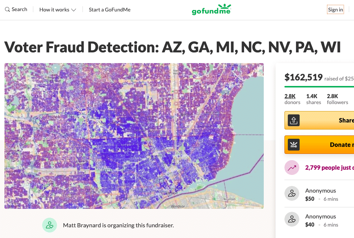Expand the How it works dropdown
The width and height of the screenshot is (354, 238).
(x=57, y=10)
